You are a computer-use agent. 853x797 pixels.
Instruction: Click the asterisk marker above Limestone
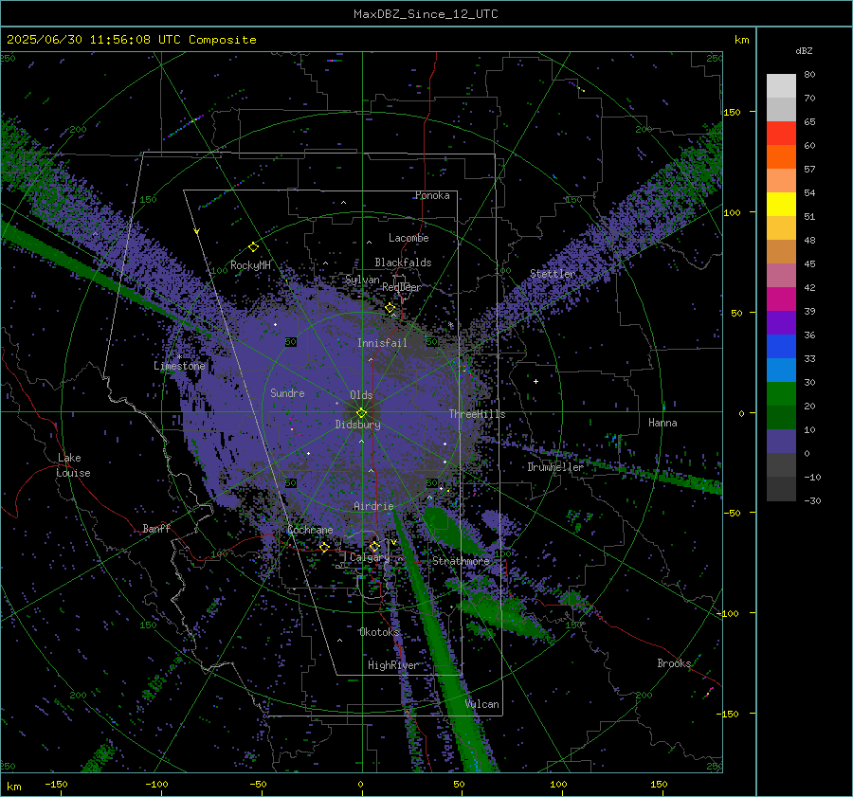[x=180, y=357]
